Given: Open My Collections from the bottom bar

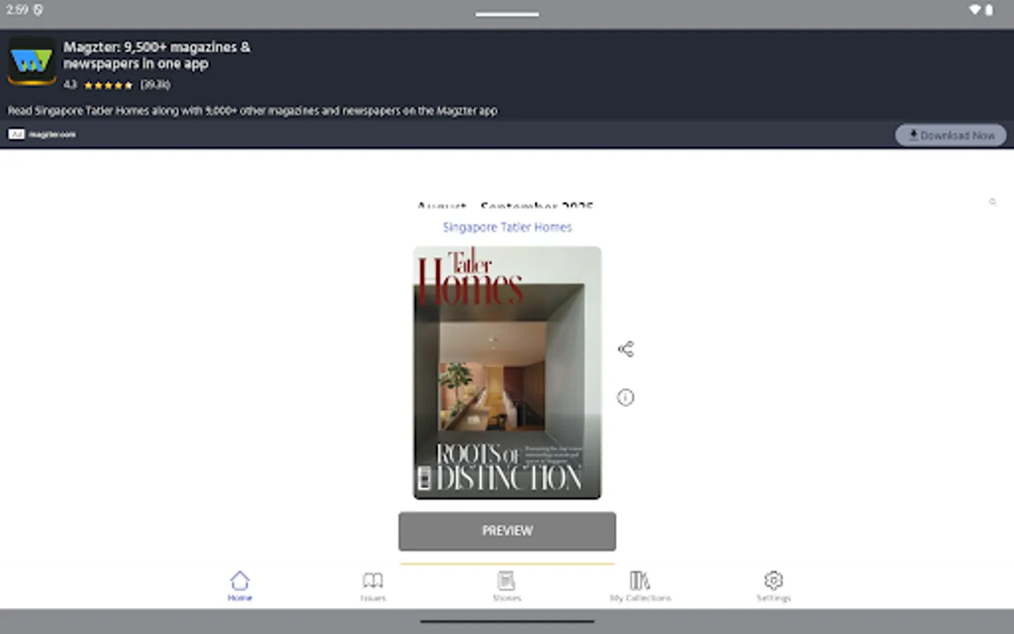Looking at the screenshot, I should click(x=640, y=584).
